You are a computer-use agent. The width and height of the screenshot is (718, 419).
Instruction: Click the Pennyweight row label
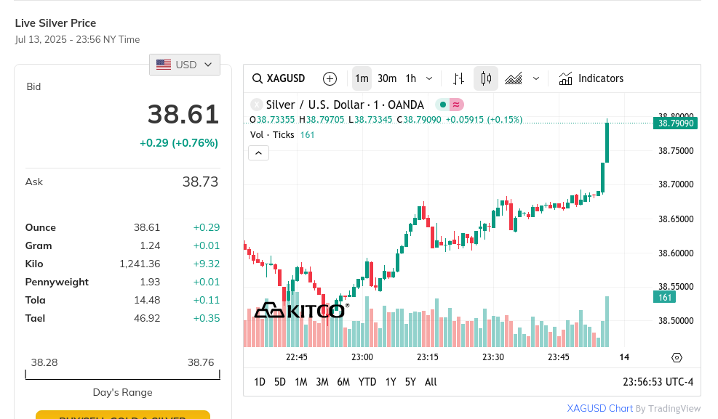point(57,282)
